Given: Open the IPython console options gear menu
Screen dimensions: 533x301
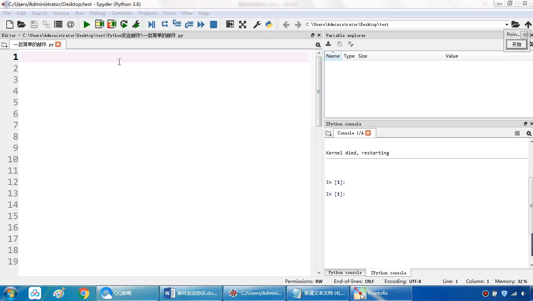Looking at the screenshot, I should click(528, 133).
